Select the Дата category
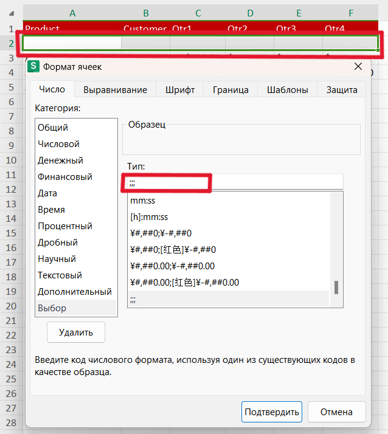 (x=76, y=193)
